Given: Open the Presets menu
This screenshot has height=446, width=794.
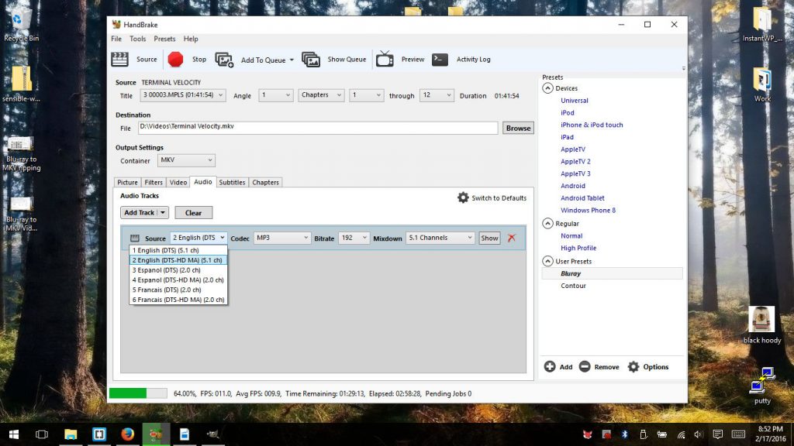Looking at the screenshot, I should point(164,39).
